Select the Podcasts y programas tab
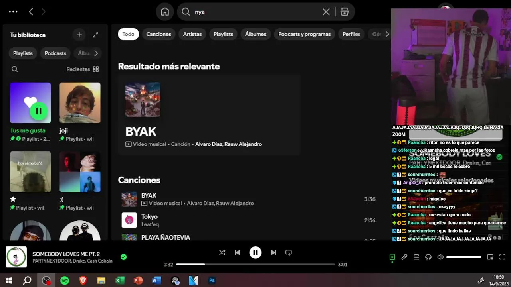The width and height of the screenshot is (511, 287). pos(305,34)
